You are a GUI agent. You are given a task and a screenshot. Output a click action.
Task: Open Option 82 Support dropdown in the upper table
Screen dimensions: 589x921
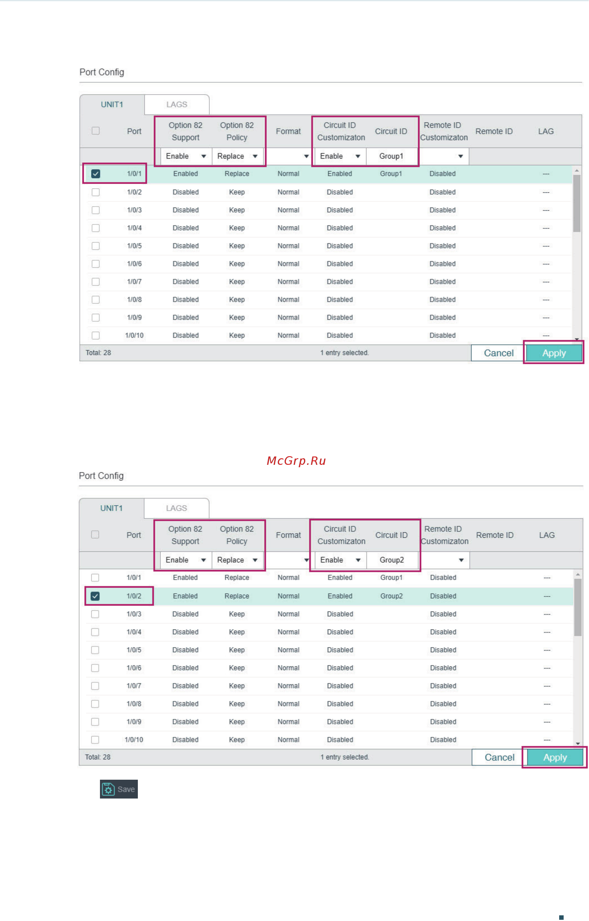pos(186,156)
